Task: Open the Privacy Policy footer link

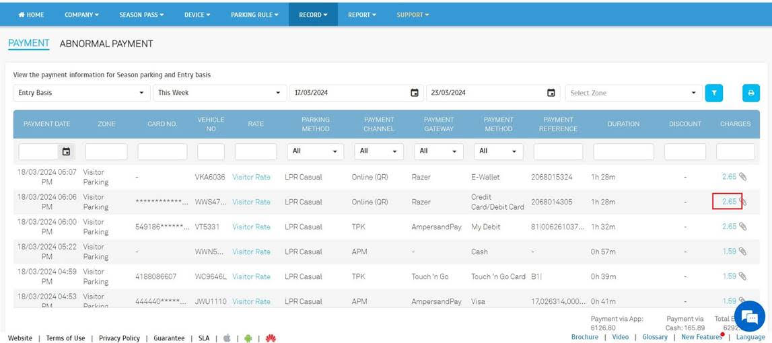Action: click(x=119, y=338)
